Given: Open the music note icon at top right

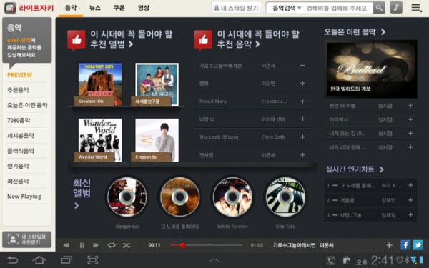Looking at the screenshot, I should [x=396, y=8].
